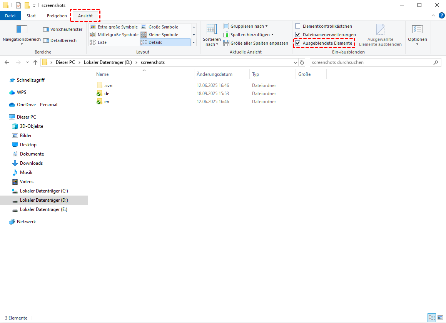Refresh the current folder view
446x323 pixels.
[x=302, y=62]
